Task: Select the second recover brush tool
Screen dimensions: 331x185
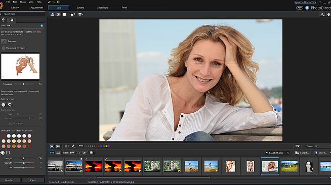Action: (x=10, y=105)
